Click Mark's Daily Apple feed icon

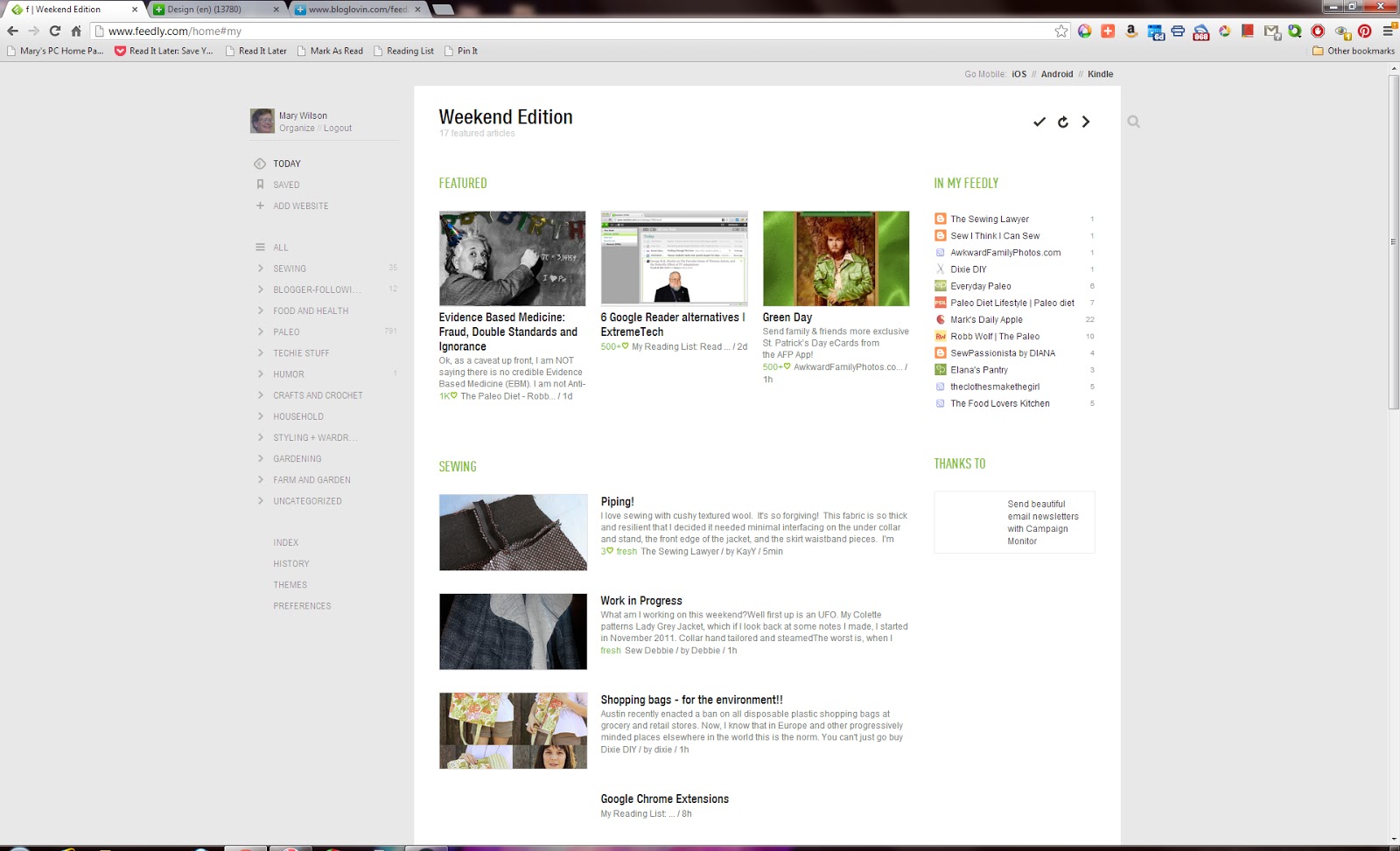coord(940,319)
